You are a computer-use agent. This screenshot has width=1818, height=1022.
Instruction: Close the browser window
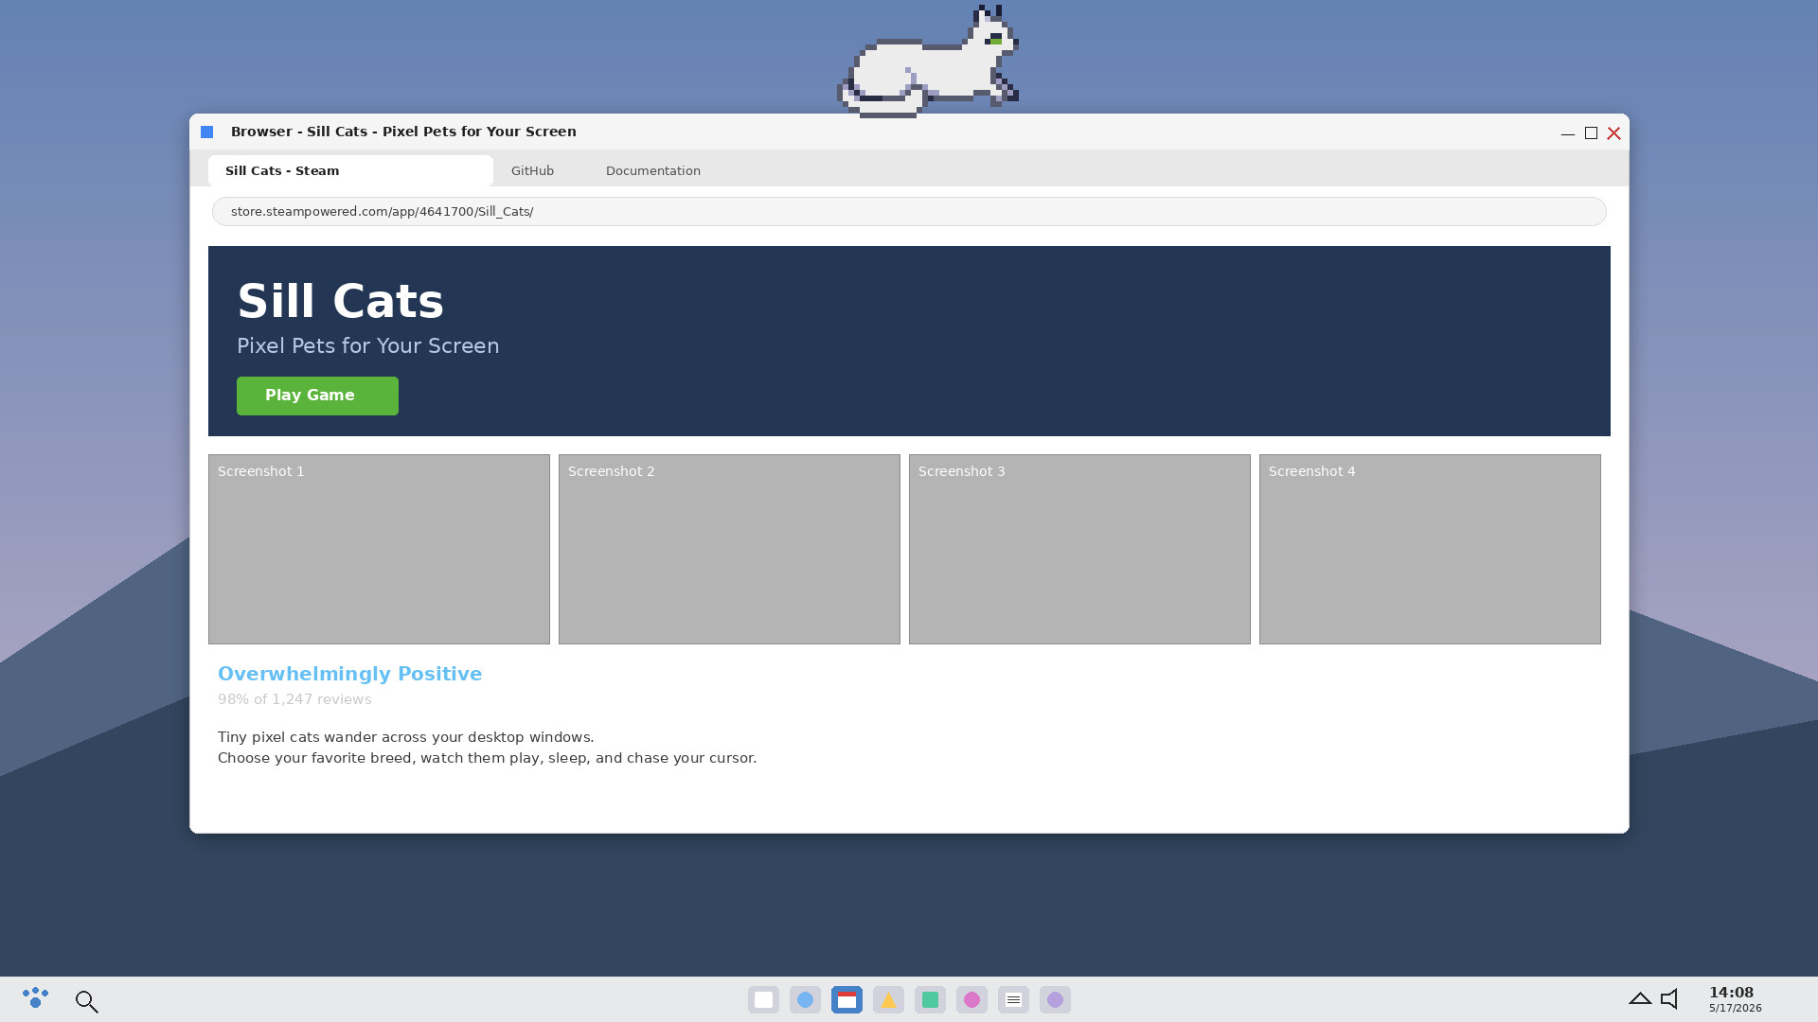1613,133
